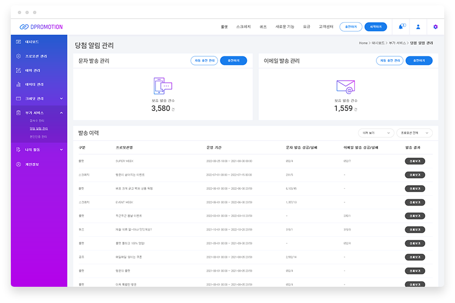Viewport: 455px width, 303px height.
Task: Open the notification bell icon
Action: point(401,27)
